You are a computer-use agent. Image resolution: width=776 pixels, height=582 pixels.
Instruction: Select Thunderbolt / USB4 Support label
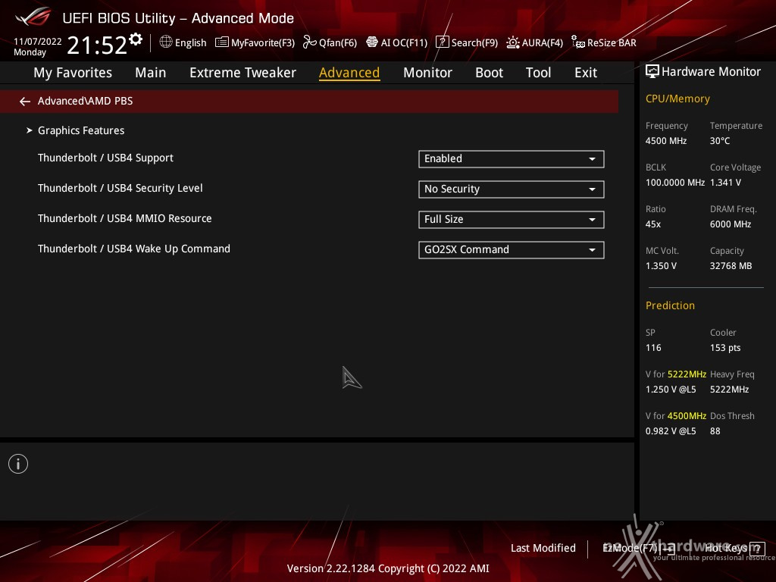coord(105,158)
